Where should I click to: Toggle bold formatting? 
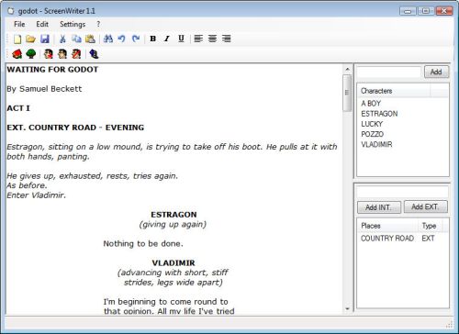tap(152, 39)
